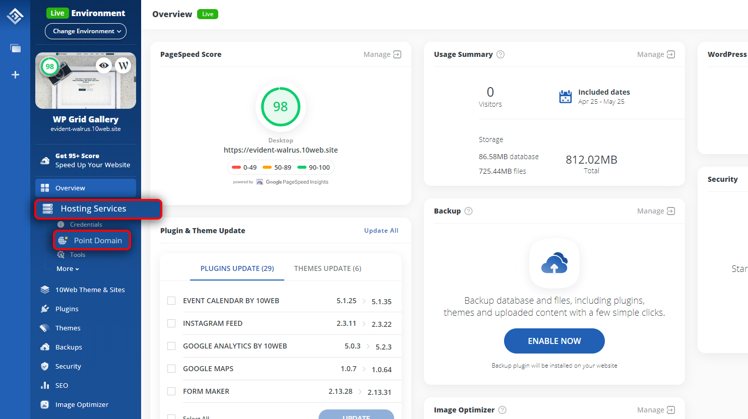Viewport: 748px width, 419px height.
Task: Open Hosting Services menu
Action: (x=98, y=208)
